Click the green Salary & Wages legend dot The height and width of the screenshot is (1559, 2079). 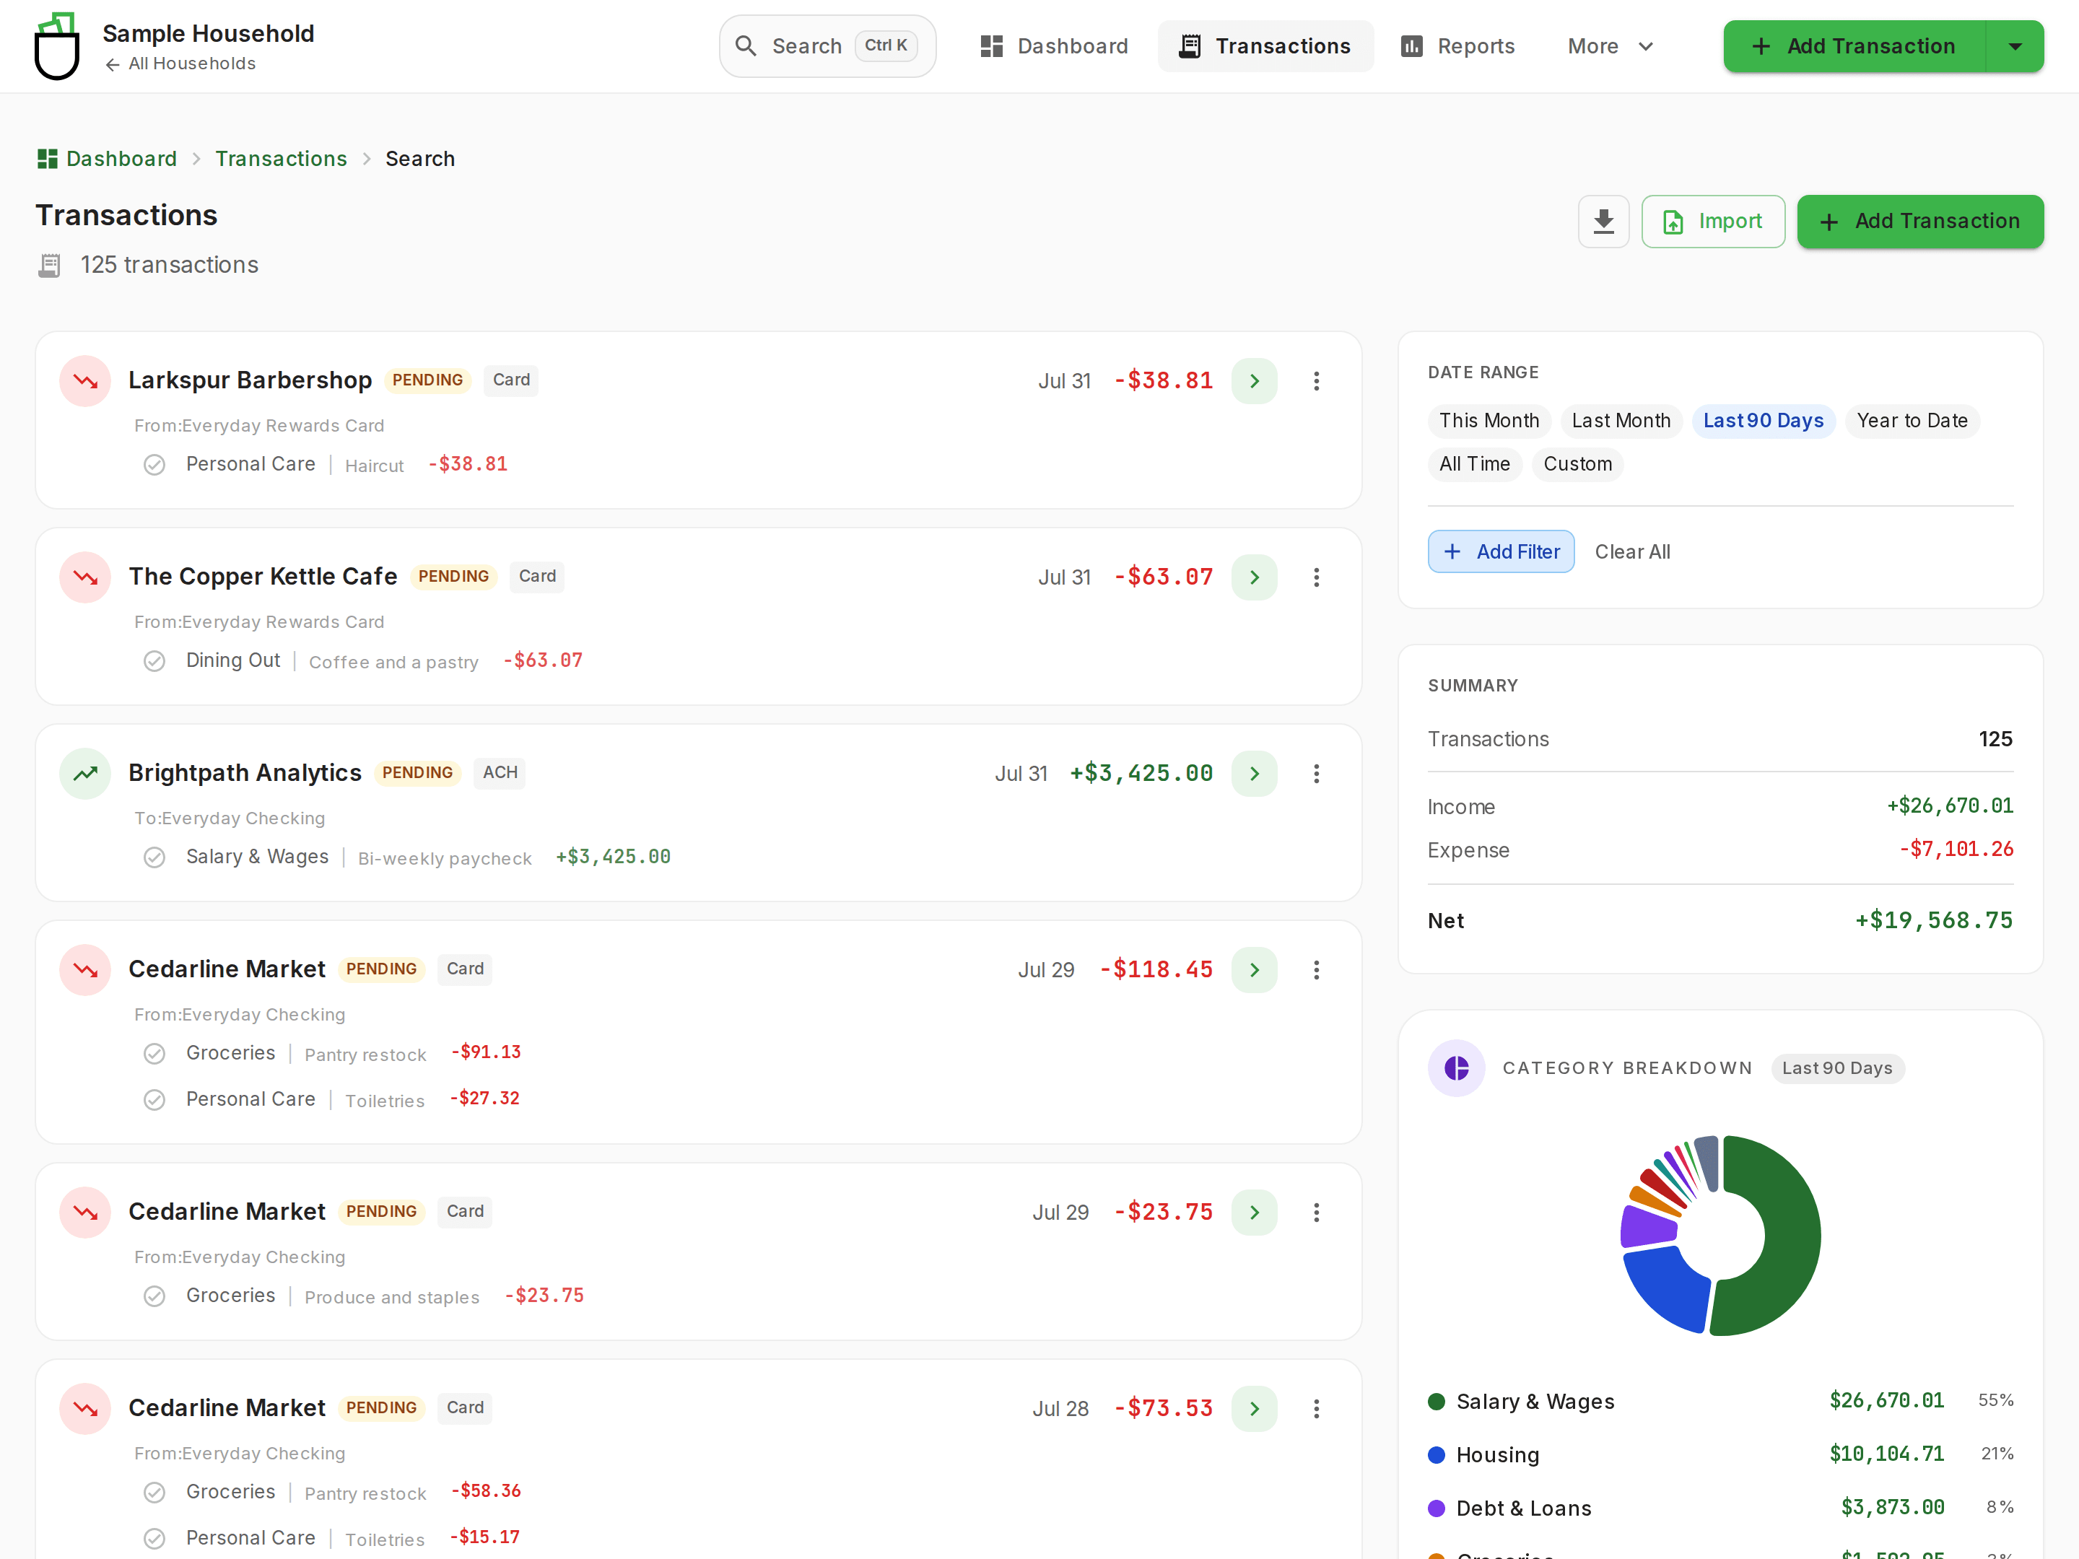click(x=1436, y=1402)
